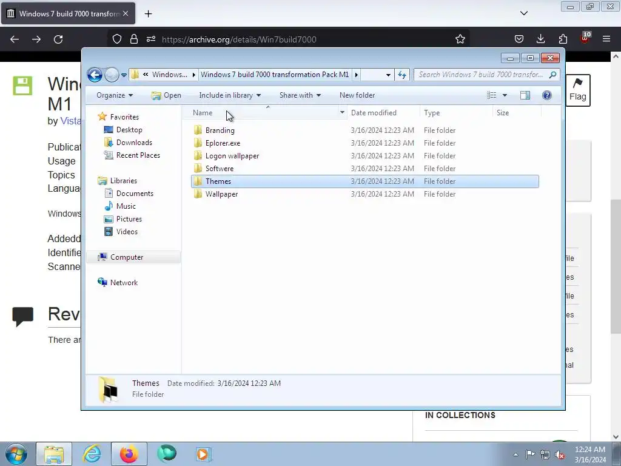Click the change view icon
Viewport: 621px width, 466px height.
point(491,95)
